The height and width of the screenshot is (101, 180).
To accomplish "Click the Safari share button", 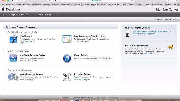I will pyautogui.click(x=169, y=1).
